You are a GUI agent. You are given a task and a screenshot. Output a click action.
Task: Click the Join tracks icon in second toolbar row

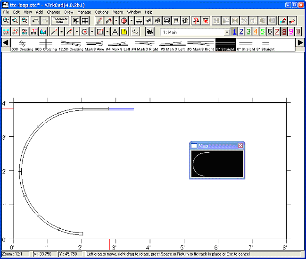tap(6, 32)
